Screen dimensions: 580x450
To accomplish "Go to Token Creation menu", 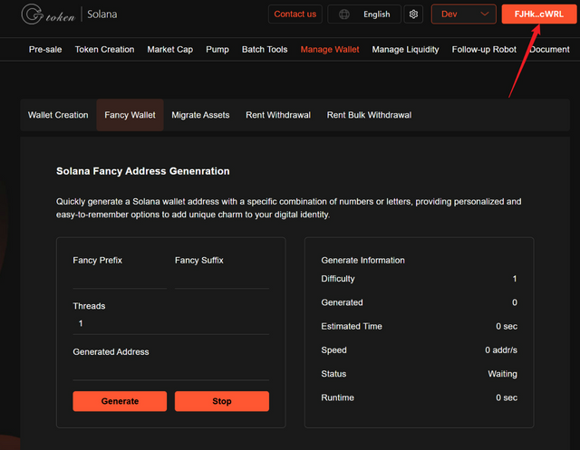I will point(104,50).
